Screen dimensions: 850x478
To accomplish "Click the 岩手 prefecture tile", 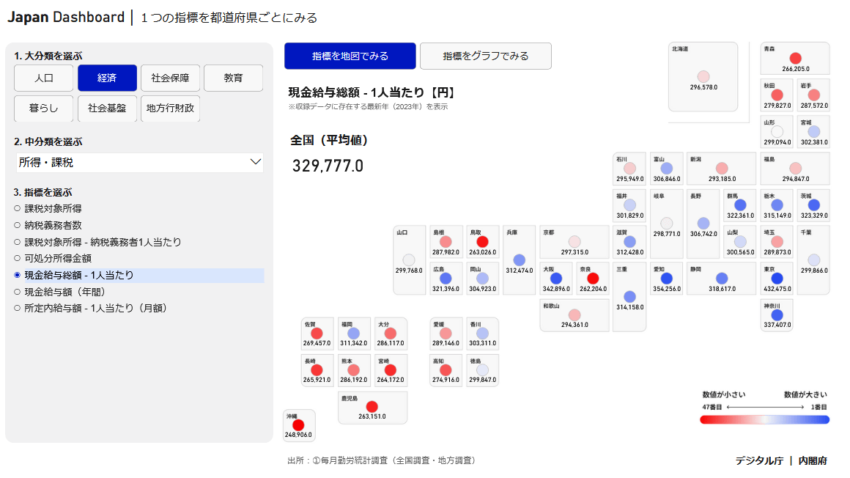I will (x=813, y=95).
